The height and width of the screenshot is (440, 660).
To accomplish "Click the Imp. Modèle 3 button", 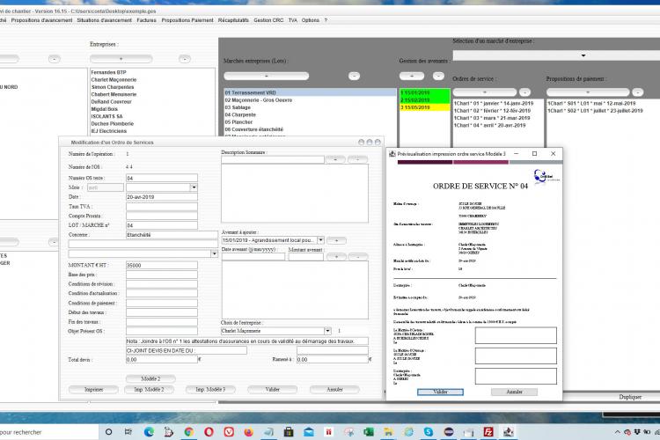I will point(210,390).
